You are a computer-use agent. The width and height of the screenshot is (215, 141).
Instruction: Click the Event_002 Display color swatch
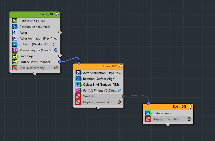click(119, 102)
